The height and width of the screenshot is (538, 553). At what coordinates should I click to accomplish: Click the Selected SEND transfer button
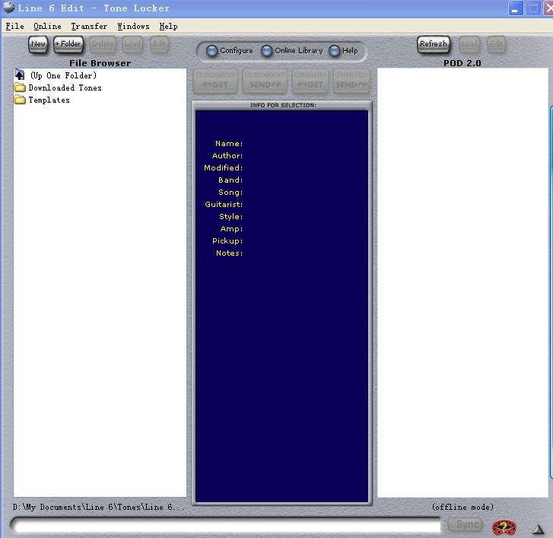[x=265, y=81]
